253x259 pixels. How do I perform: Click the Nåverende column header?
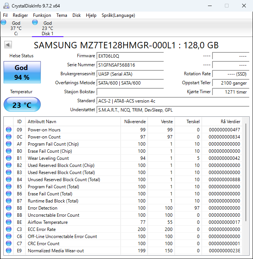(x=134, y=122)
